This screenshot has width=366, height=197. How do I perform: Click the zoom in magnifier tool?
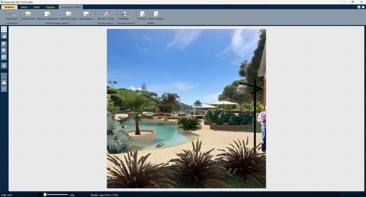click(x=4, y=44)
